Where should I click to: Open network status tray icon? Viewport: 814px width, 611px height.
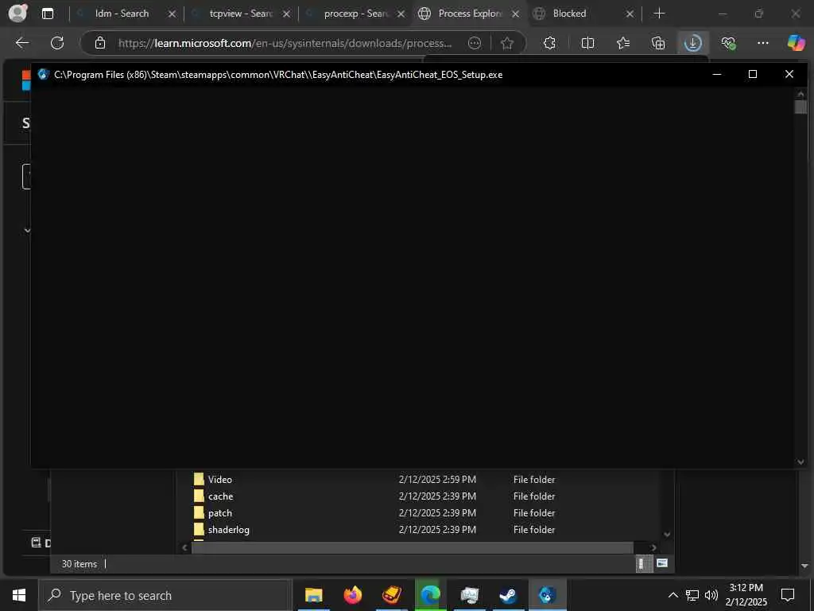tap(692, 595)
